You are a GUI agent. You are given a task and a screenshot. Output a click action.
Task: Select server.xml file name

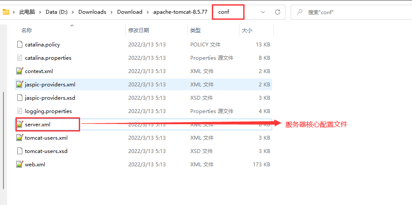point(37,125)
